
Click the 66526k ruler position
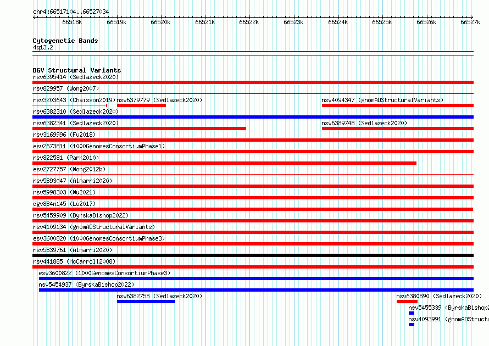(426, 22)
